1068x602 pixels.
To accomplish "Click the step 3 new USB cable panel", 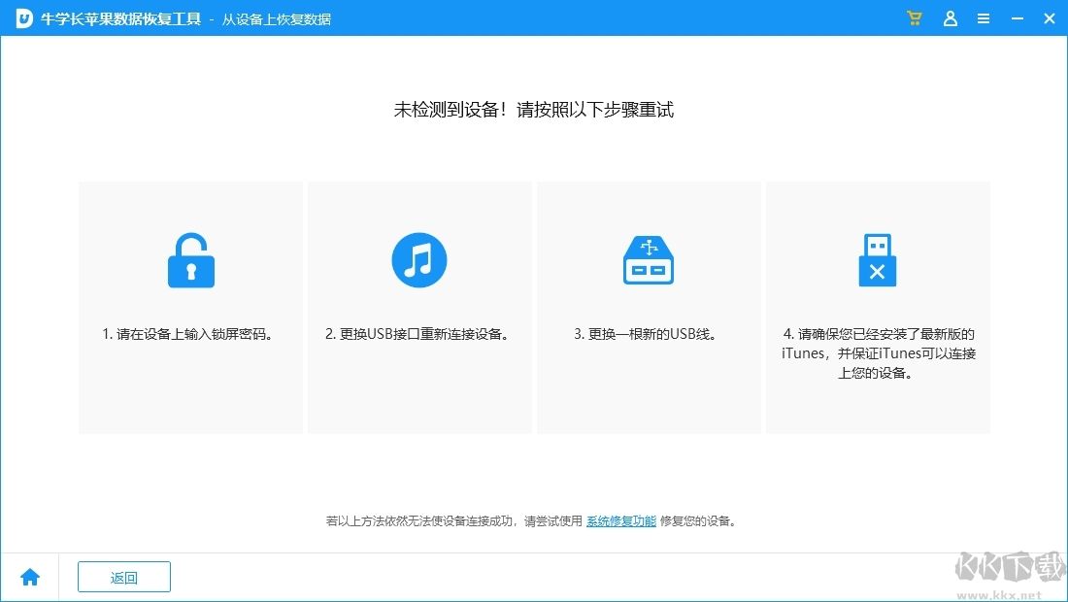I will [648, 306].
